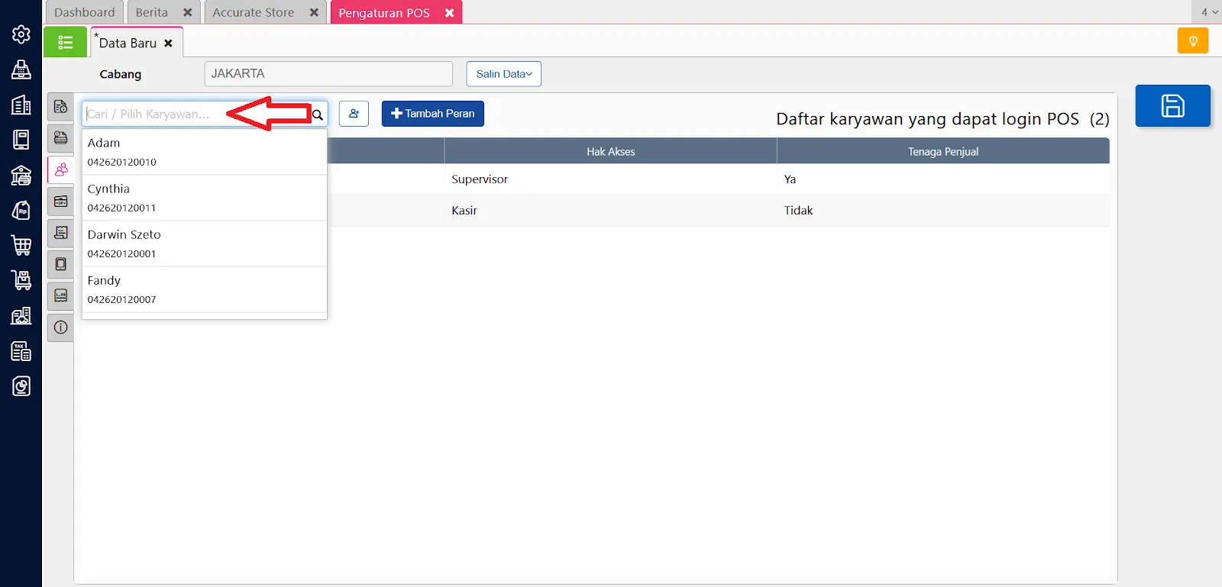
Task: Close the Berita tab
Action: [187, 12]
